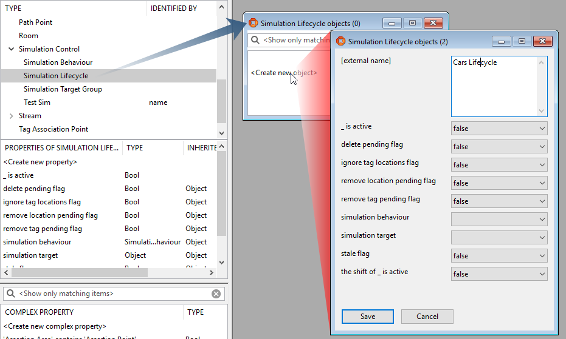
Task: Close the Simulation Lifecycle objects (2) window
Action: tap(542, 41)
